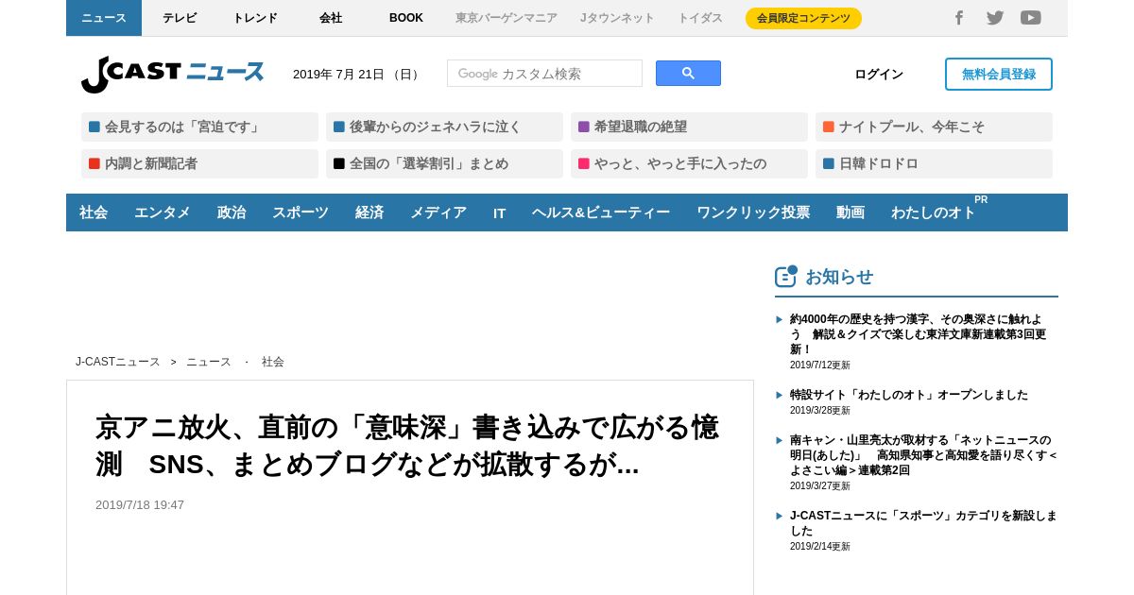Open topic 全国の「選挙割引」まとめ
1134x595 pixels.
click(x=444, y=163)
